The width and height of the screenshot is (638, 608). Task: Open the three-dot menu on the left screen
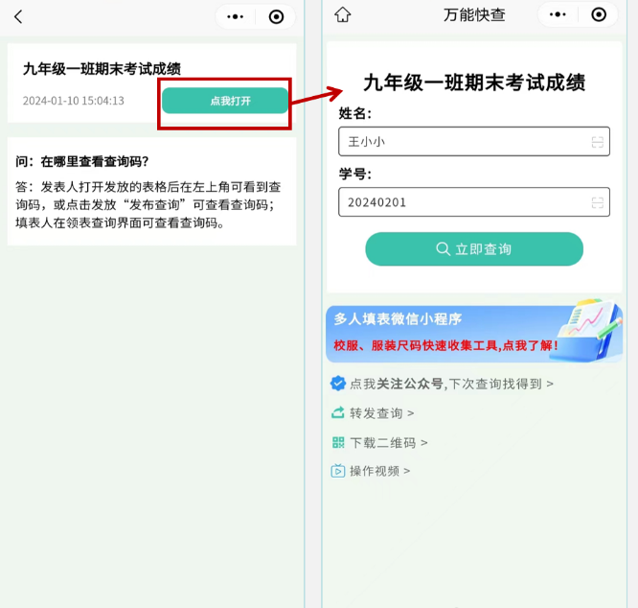pyautogui.click(x=236, y=17)
